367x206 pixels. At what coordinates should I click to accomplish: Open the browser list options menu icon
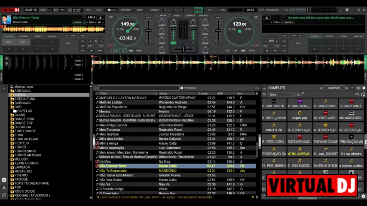257,88
